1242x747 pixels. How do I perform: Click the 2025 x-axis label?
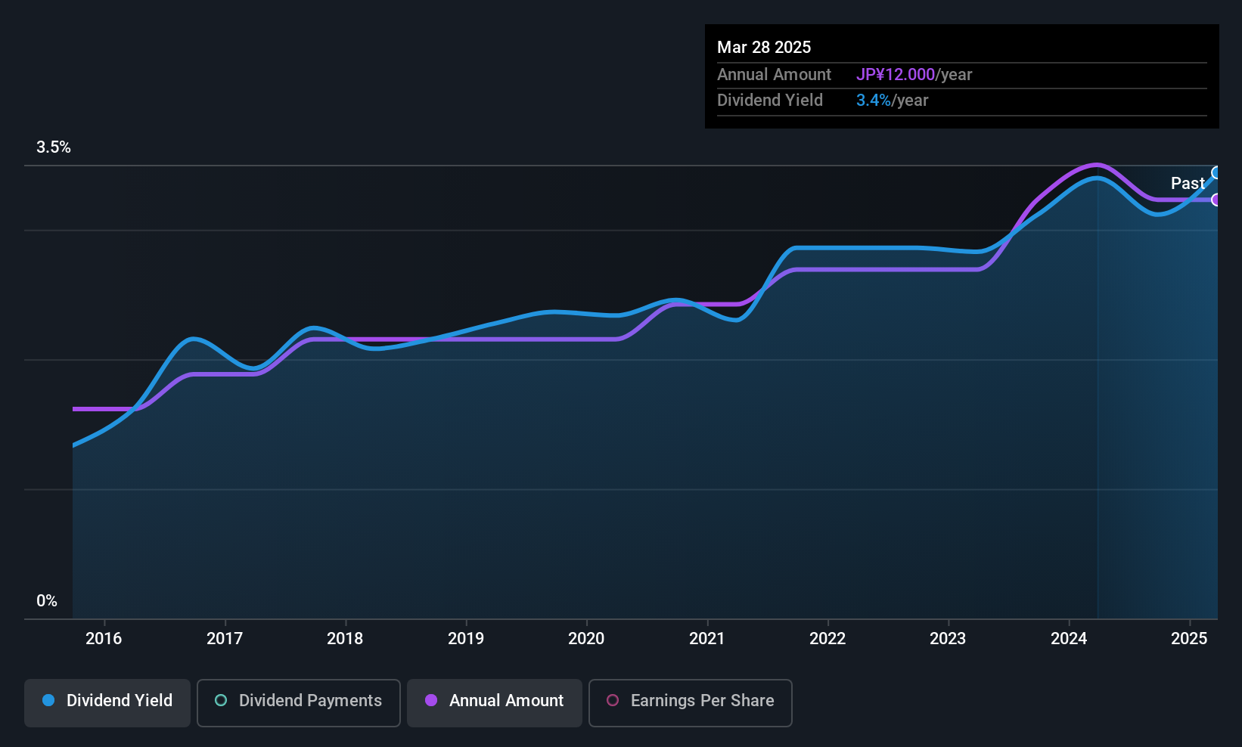[1189, 638]
